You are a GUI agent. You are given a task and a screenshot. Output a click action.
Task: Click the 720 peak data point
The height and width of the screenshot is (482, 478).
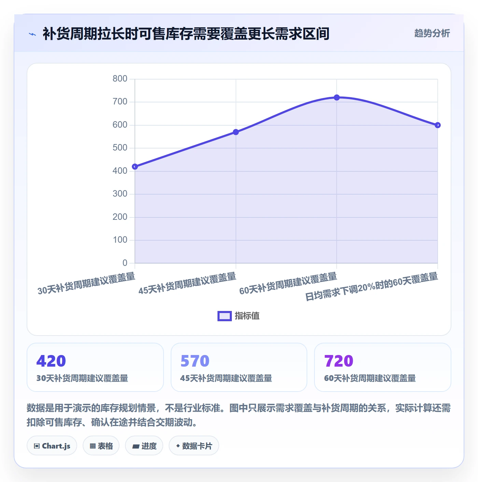pos(337,97)
